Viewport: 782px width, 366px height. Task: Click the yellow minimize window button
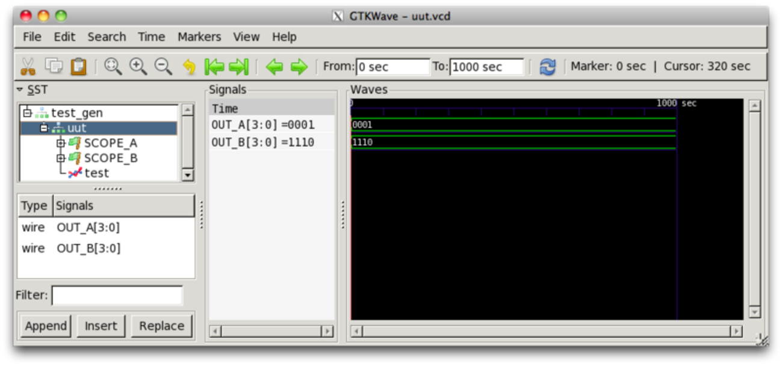click(43, 16)
